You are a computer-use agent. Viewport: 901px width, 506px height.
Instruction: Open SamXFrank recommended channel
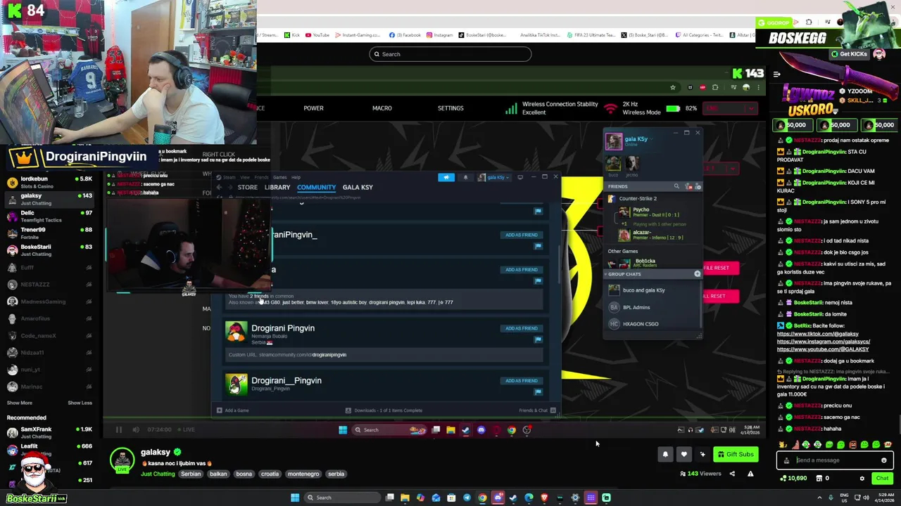coord(49,432)
